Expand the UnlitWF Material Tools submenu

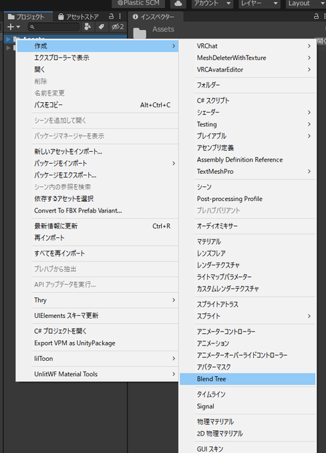coord(98,374)
